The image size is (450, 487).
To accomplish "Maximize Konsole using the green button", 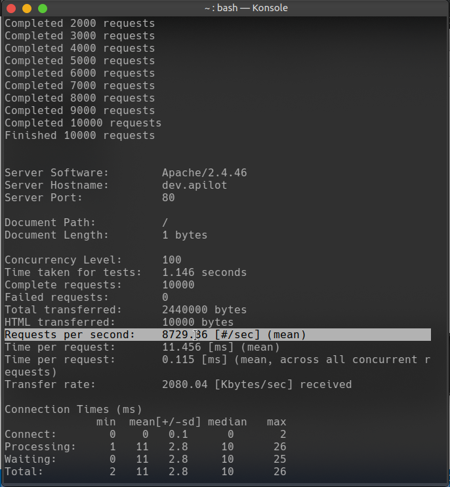I will 43,9.
